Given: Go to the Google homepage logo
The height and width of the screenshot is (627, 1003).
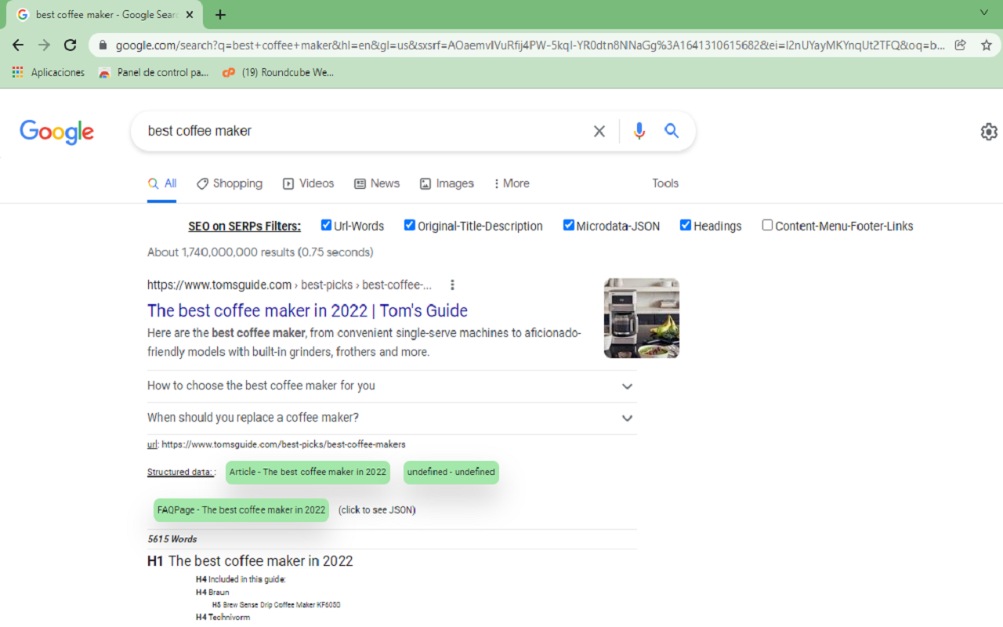Looking at the screenshot, I should [x=56, y=132].
